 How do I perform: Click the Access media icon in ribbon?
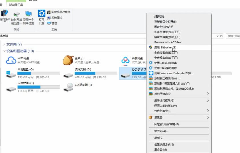tap(5, 13)
